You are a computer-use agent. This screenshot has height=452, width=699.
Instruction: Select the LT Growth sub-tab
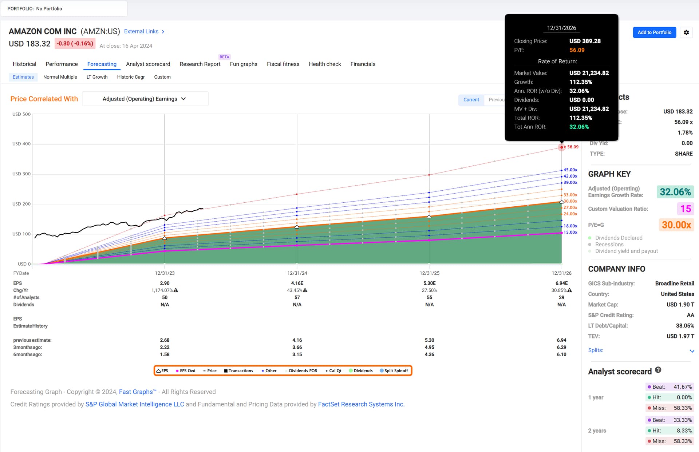(97, 77)
